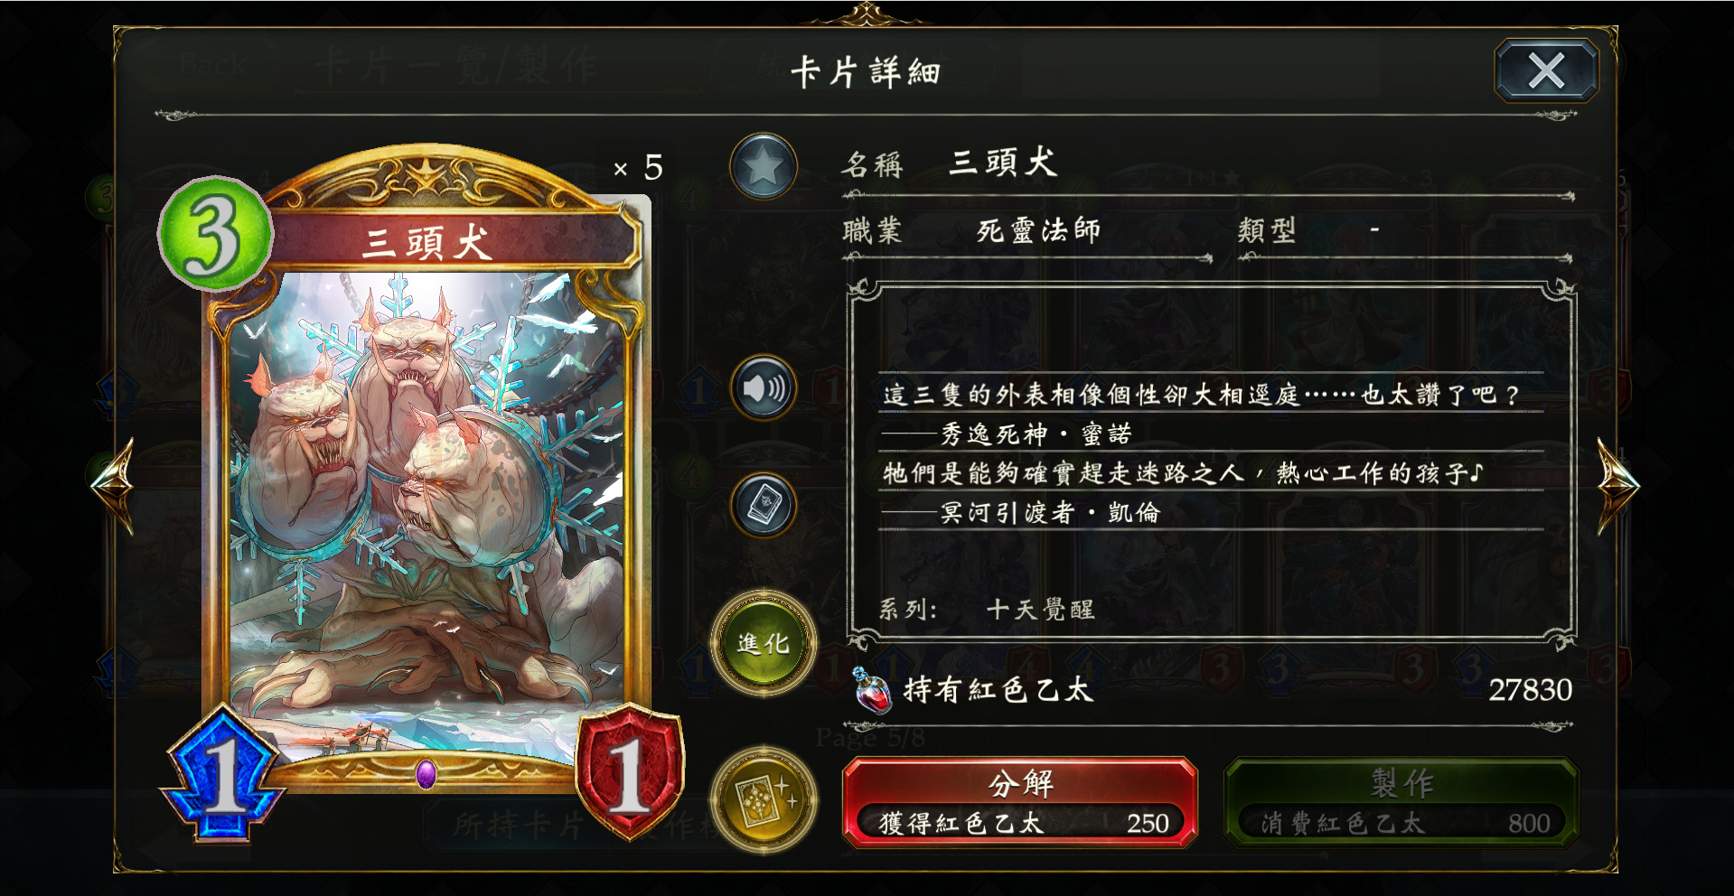The width and height of the screenshot is (1734, 896).
Task: Click the 分解 liquefy button
Action: tap(1020, 802)
